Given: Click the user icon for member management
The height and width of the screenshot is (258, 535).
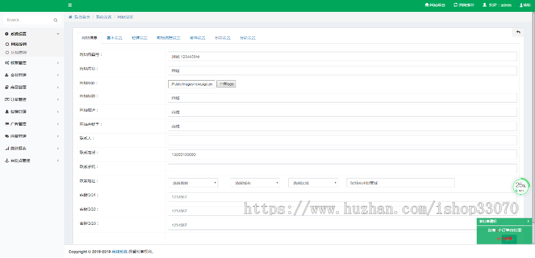Looking at the screenshot, I should coord(7,75).
